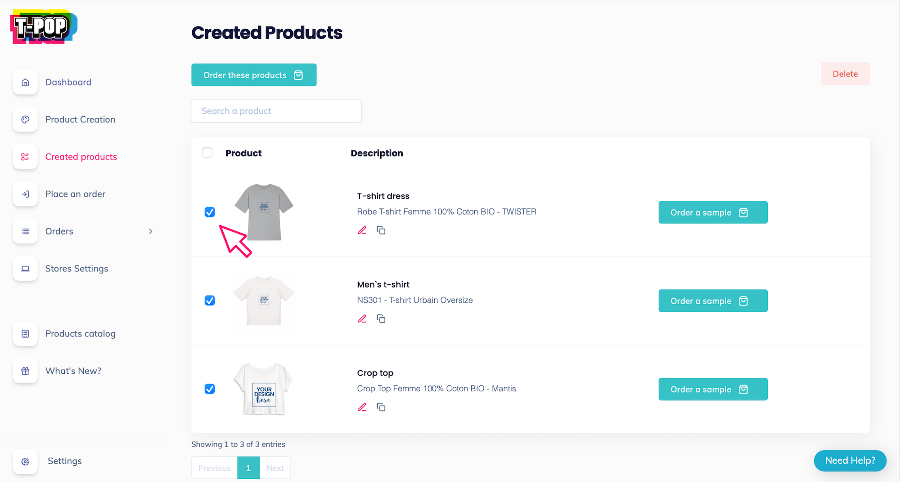Focus the Search a product field
Viewport: 900px width, 482px height.
click(x=276, y=111)
